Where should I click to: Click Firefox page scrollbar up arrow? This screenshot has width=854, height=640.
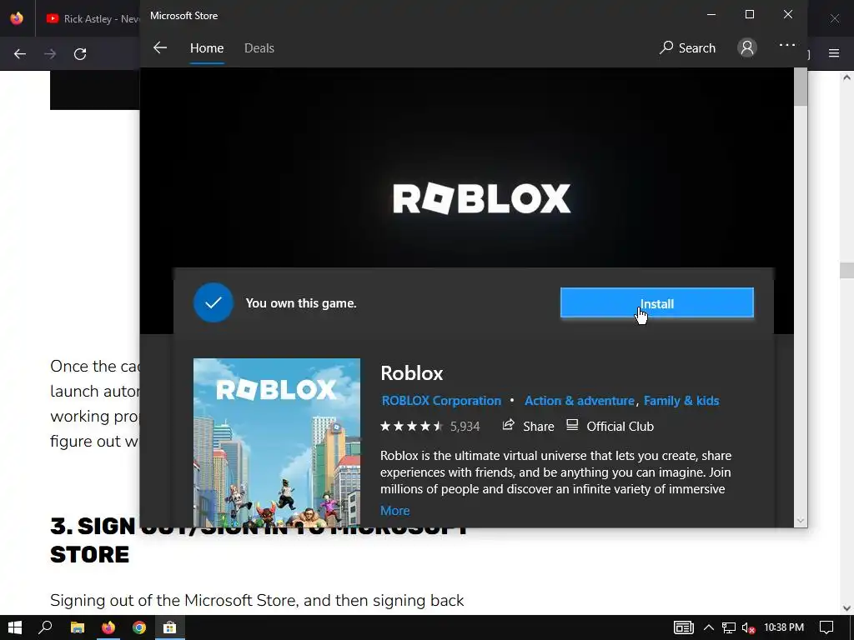point(847,77)
